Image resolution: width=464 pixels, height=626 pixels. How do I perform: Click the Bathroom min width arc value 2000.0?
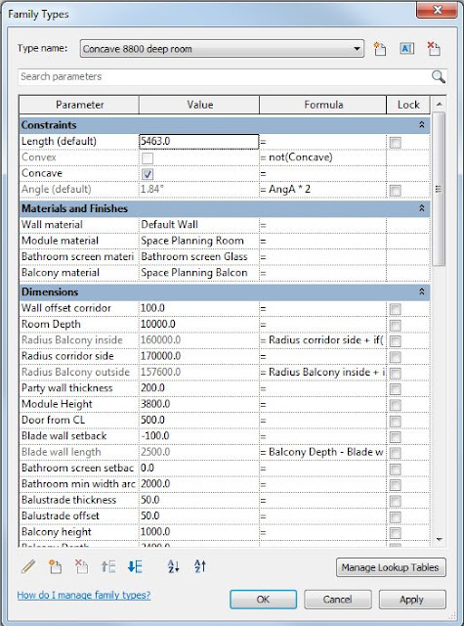click(199, 484)
